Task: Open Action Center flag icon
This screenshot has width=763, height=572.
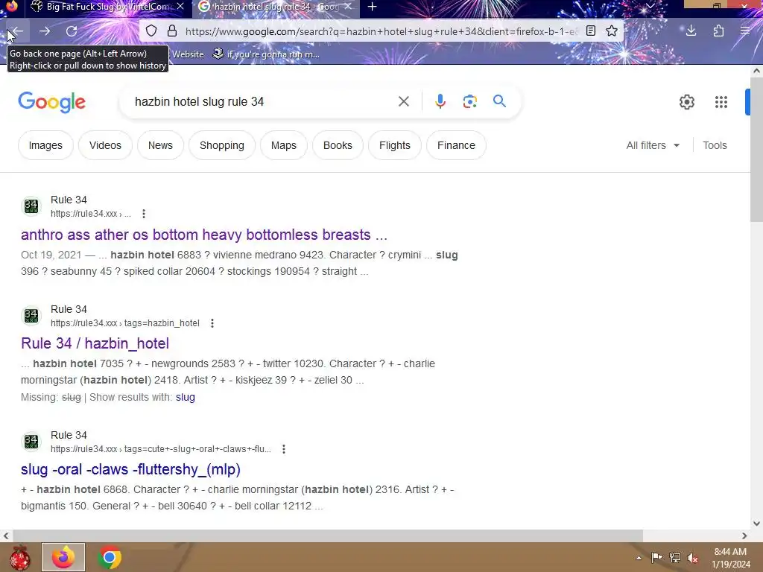Action: (657, 558)
